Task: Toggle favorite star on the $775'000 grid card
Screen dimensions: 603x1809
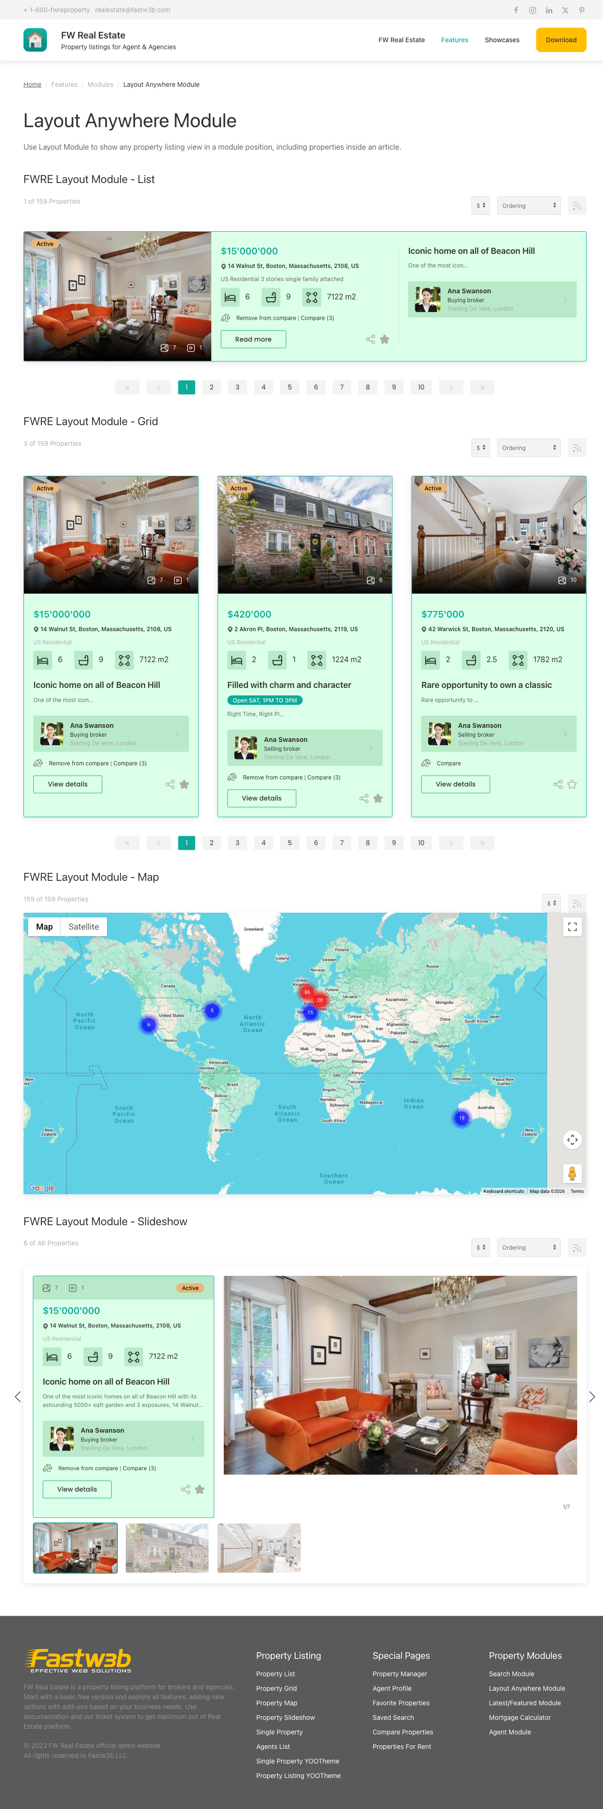Action: point(572,785)
